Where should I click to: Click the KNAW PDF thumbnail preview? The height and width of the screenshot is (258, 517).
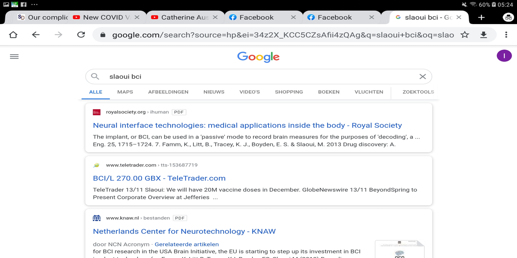click(x=399, y=249)
